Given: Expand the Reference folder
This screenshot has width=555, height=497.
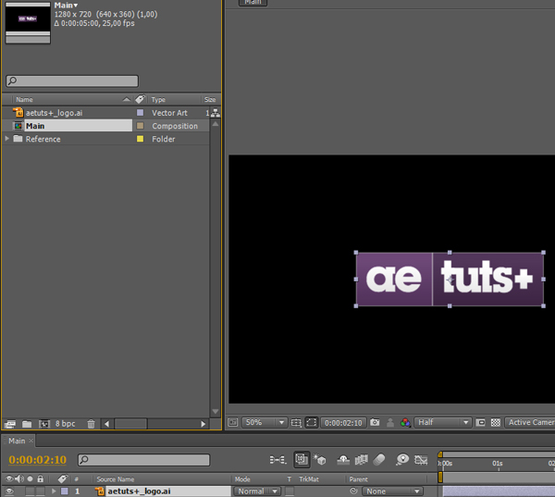Looking at the screenshot, I should click(6, 139).
